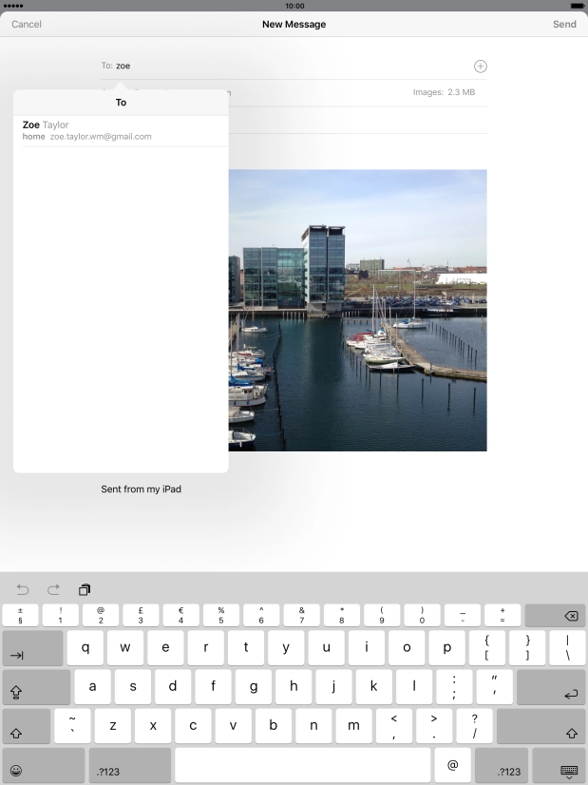Tap the paste clipboard icon
This screenshot has height=785, width=588.
coord(85,589)
